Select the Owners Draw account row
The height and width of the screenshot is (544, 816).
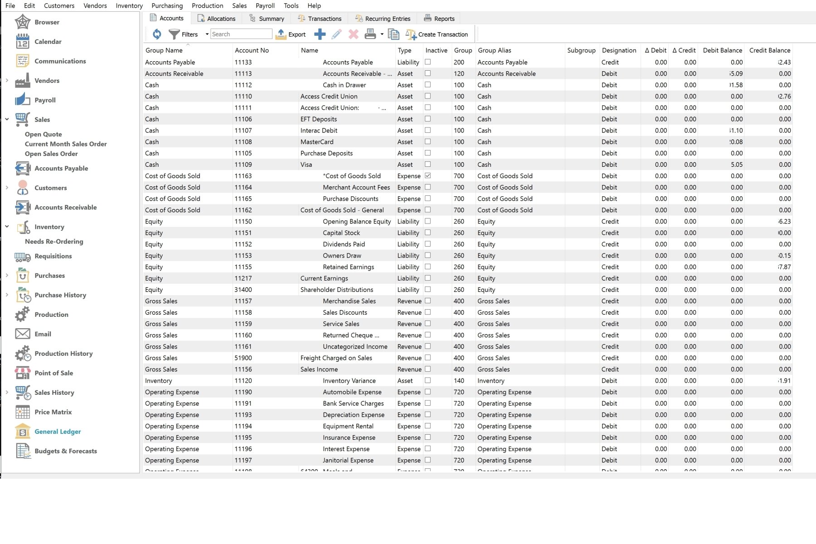pyautogui.click(x=467, y=256)
